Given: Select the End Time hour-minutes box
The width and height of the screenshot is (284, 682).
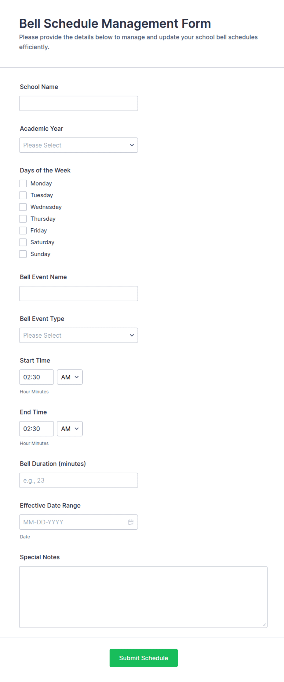Looking at the screenshot, I should point(36,429).
